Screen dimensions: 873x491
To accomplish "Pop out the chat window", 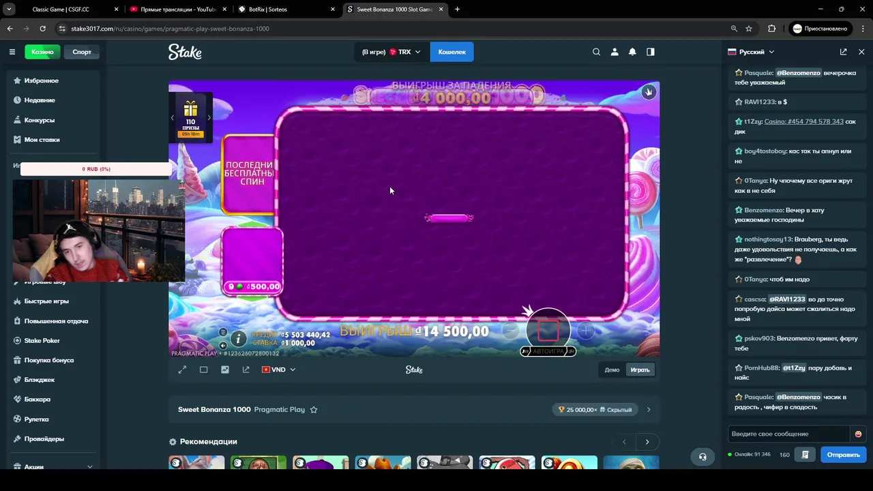I will [843, 52].
